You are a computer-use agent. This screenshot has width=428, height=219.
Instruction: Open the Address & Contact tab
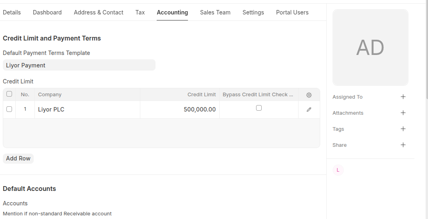(x=99, y=12)
